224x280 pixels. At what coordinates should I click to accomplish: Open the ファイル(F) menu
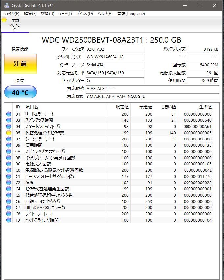(x=12, y=14)
